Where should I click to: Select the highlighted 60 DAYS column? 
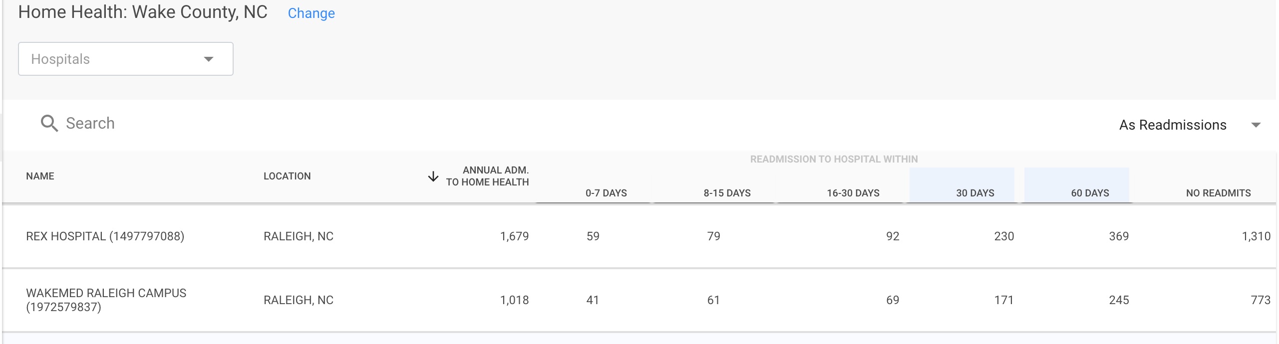[x=1077, y=185]
